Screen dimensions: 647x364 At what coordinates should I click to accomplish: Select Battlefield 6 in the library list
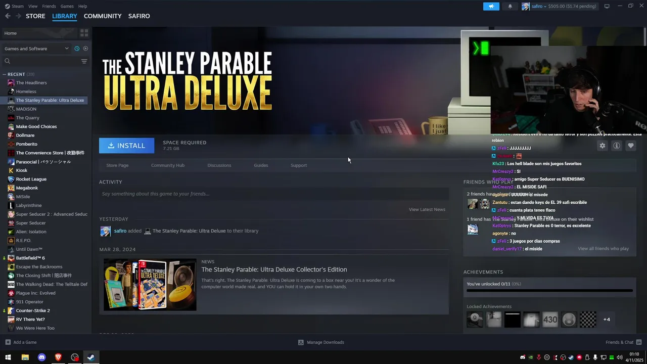pyautogui.click(x=30, y=258)
